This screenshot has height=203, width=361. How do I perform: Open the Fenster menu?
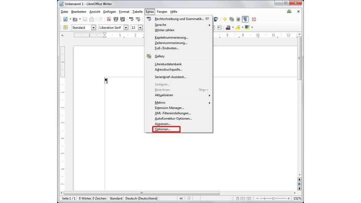(x=162, y=12)
